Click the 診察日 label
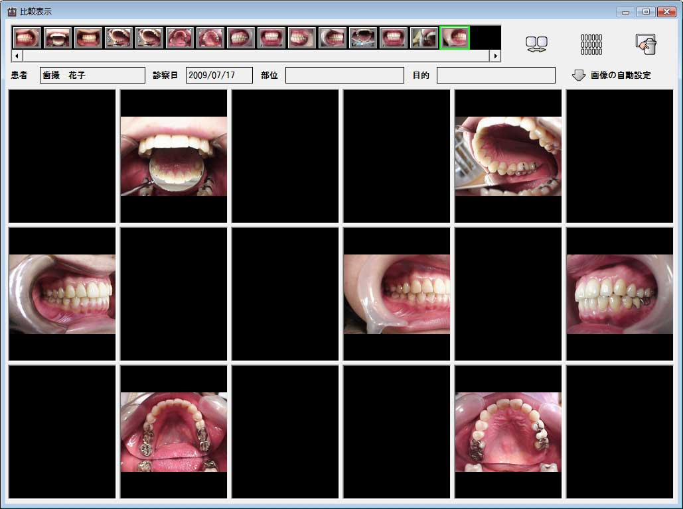The height and width of the screenshot is (509, 683). click(165, 76)
